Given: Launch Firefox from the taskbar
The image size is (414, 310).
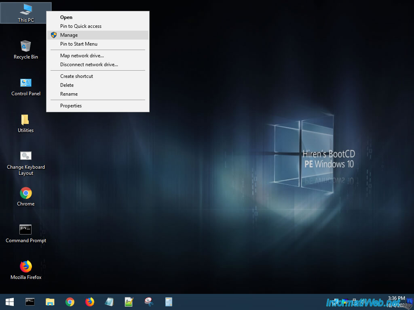Looking at the screenshot, I should pyautogui.click(x=90, y=302).
